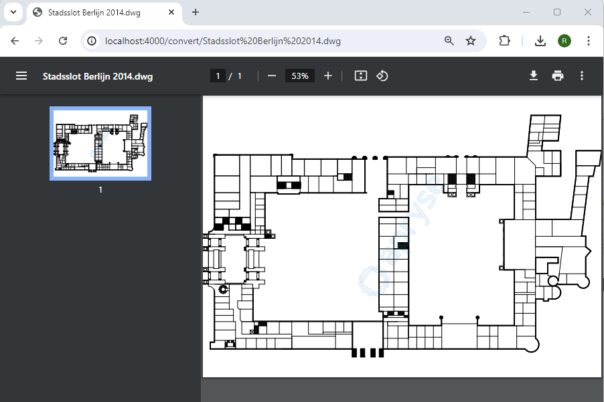The image size is (604, 402).
Task: Click the 53% zoom level field
Action: pos(300,76)
